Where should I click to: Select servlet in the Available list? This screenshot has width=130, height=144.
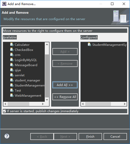(x=20, y=75)
